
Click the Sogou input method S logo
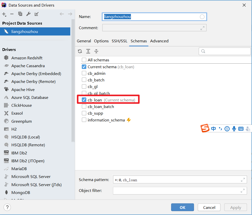tap(205, 128)
